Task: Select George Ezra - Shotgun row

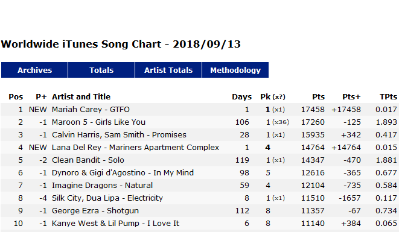Action: 199,211
